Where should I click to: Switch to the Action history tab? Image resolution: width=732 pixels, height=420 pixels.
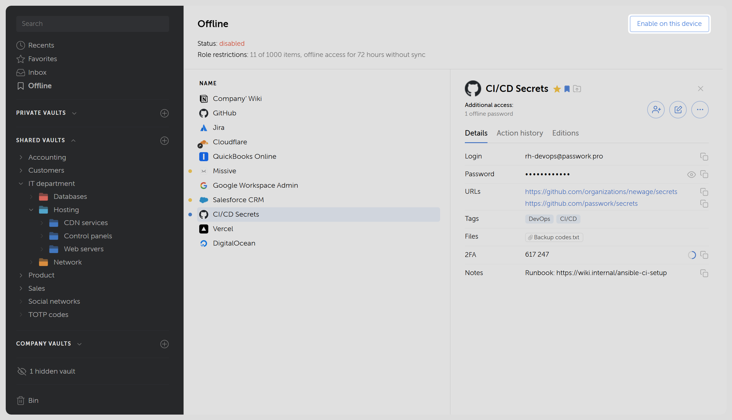click(x=520, y=133)
